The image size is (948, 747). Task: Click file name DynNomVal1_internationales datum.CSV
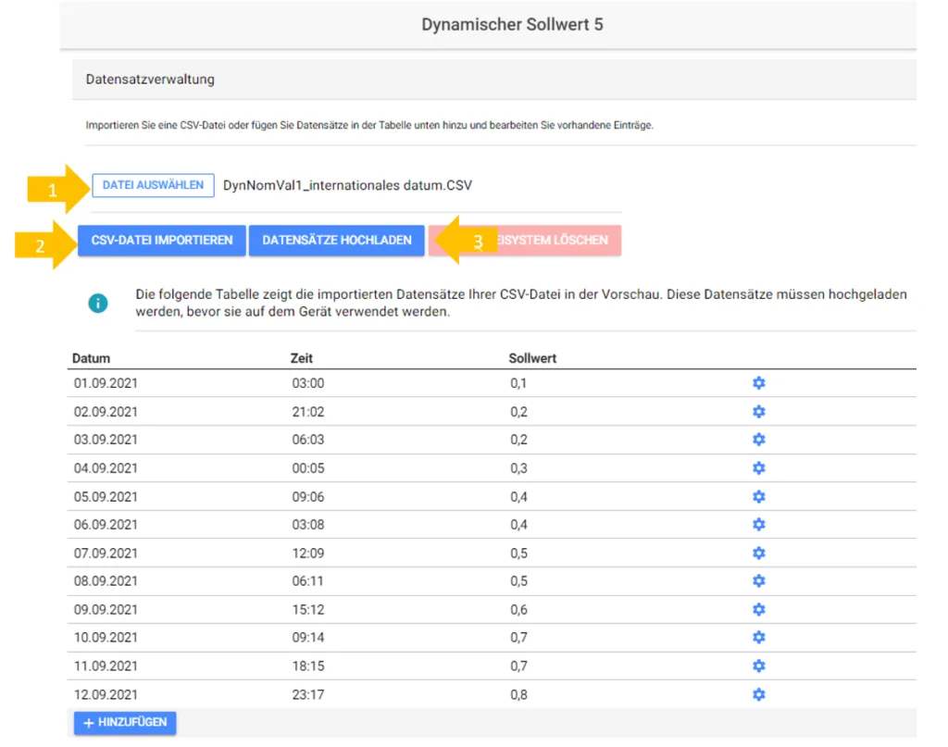coord(348,185)
